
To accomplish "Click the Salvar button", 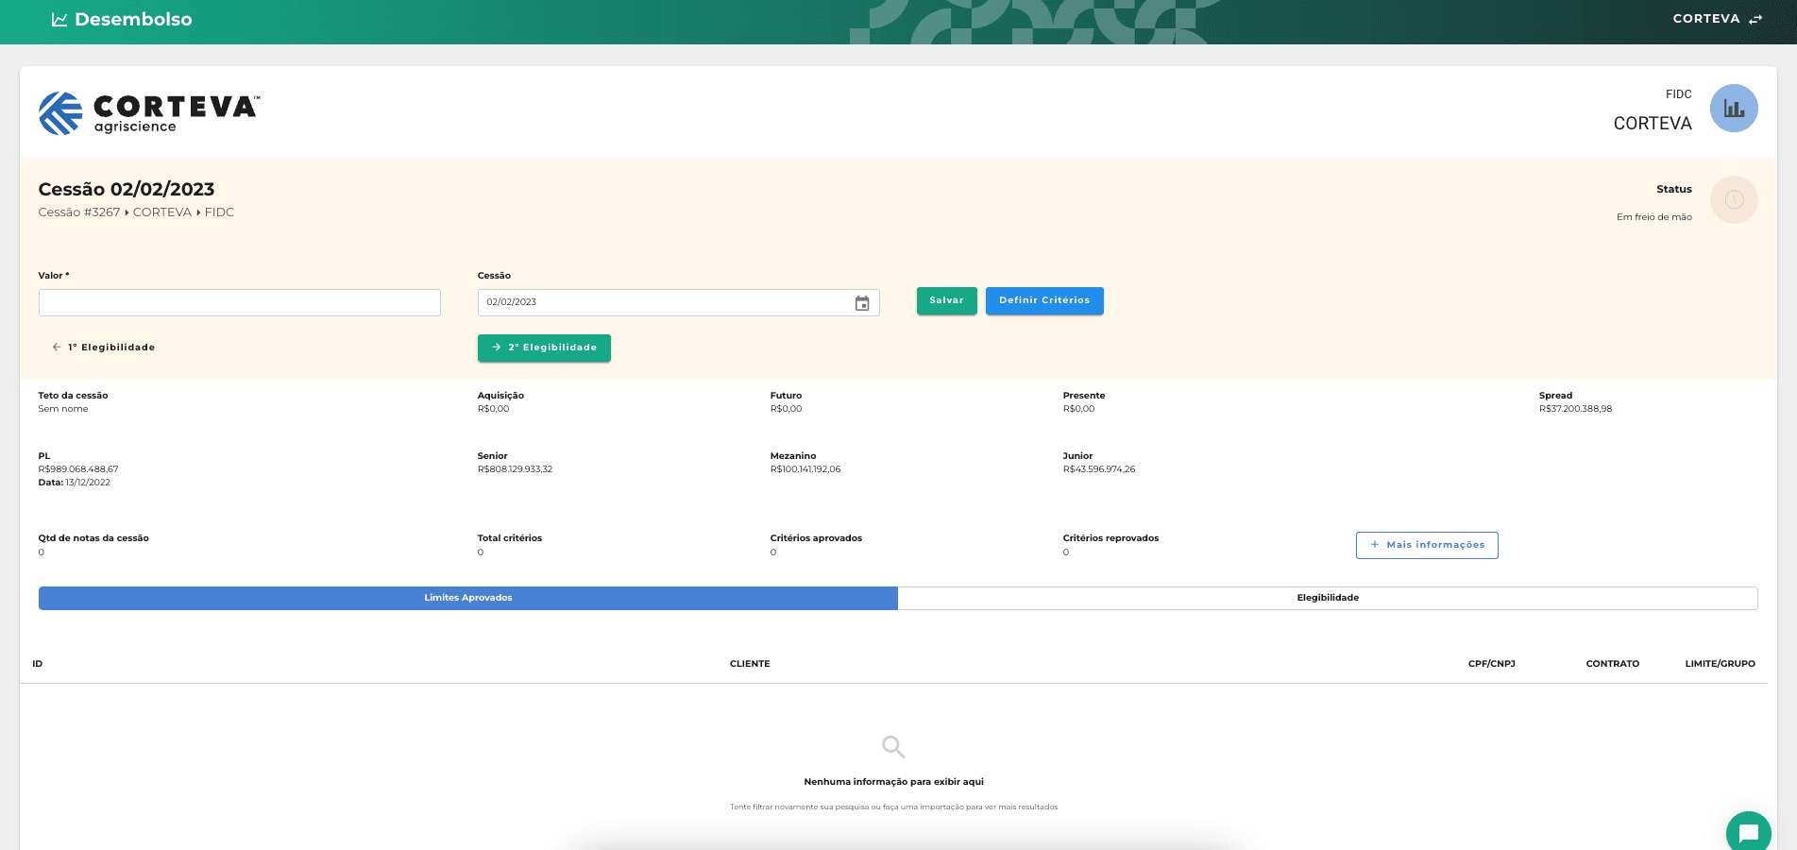I will click(x=947, y=301).
